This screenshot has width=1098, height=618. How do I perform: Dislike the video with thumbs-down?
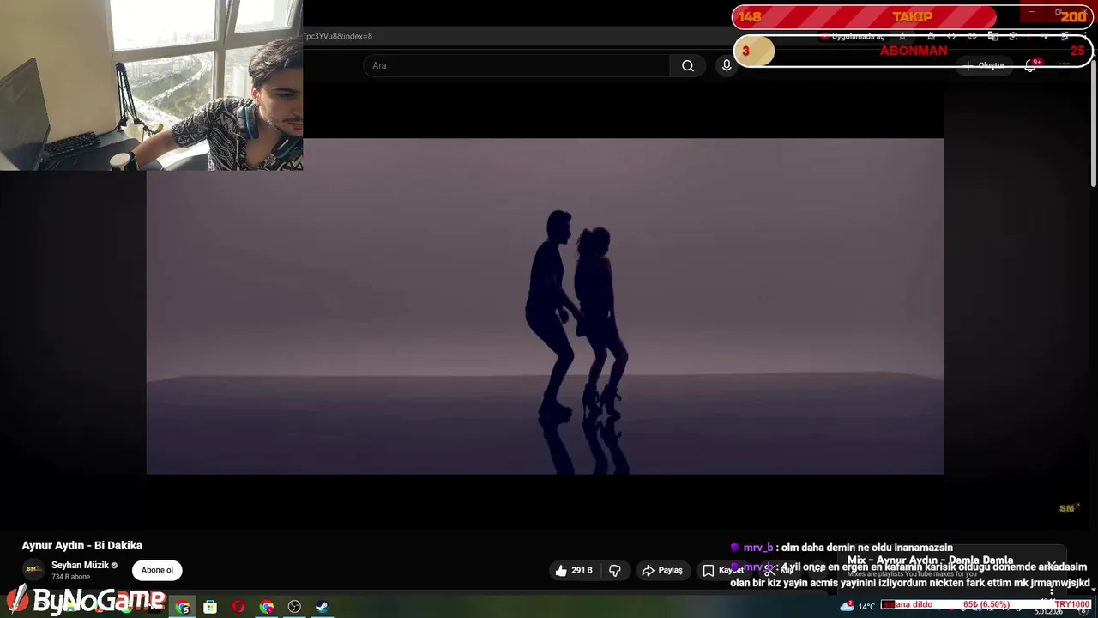tap(615, 570)
